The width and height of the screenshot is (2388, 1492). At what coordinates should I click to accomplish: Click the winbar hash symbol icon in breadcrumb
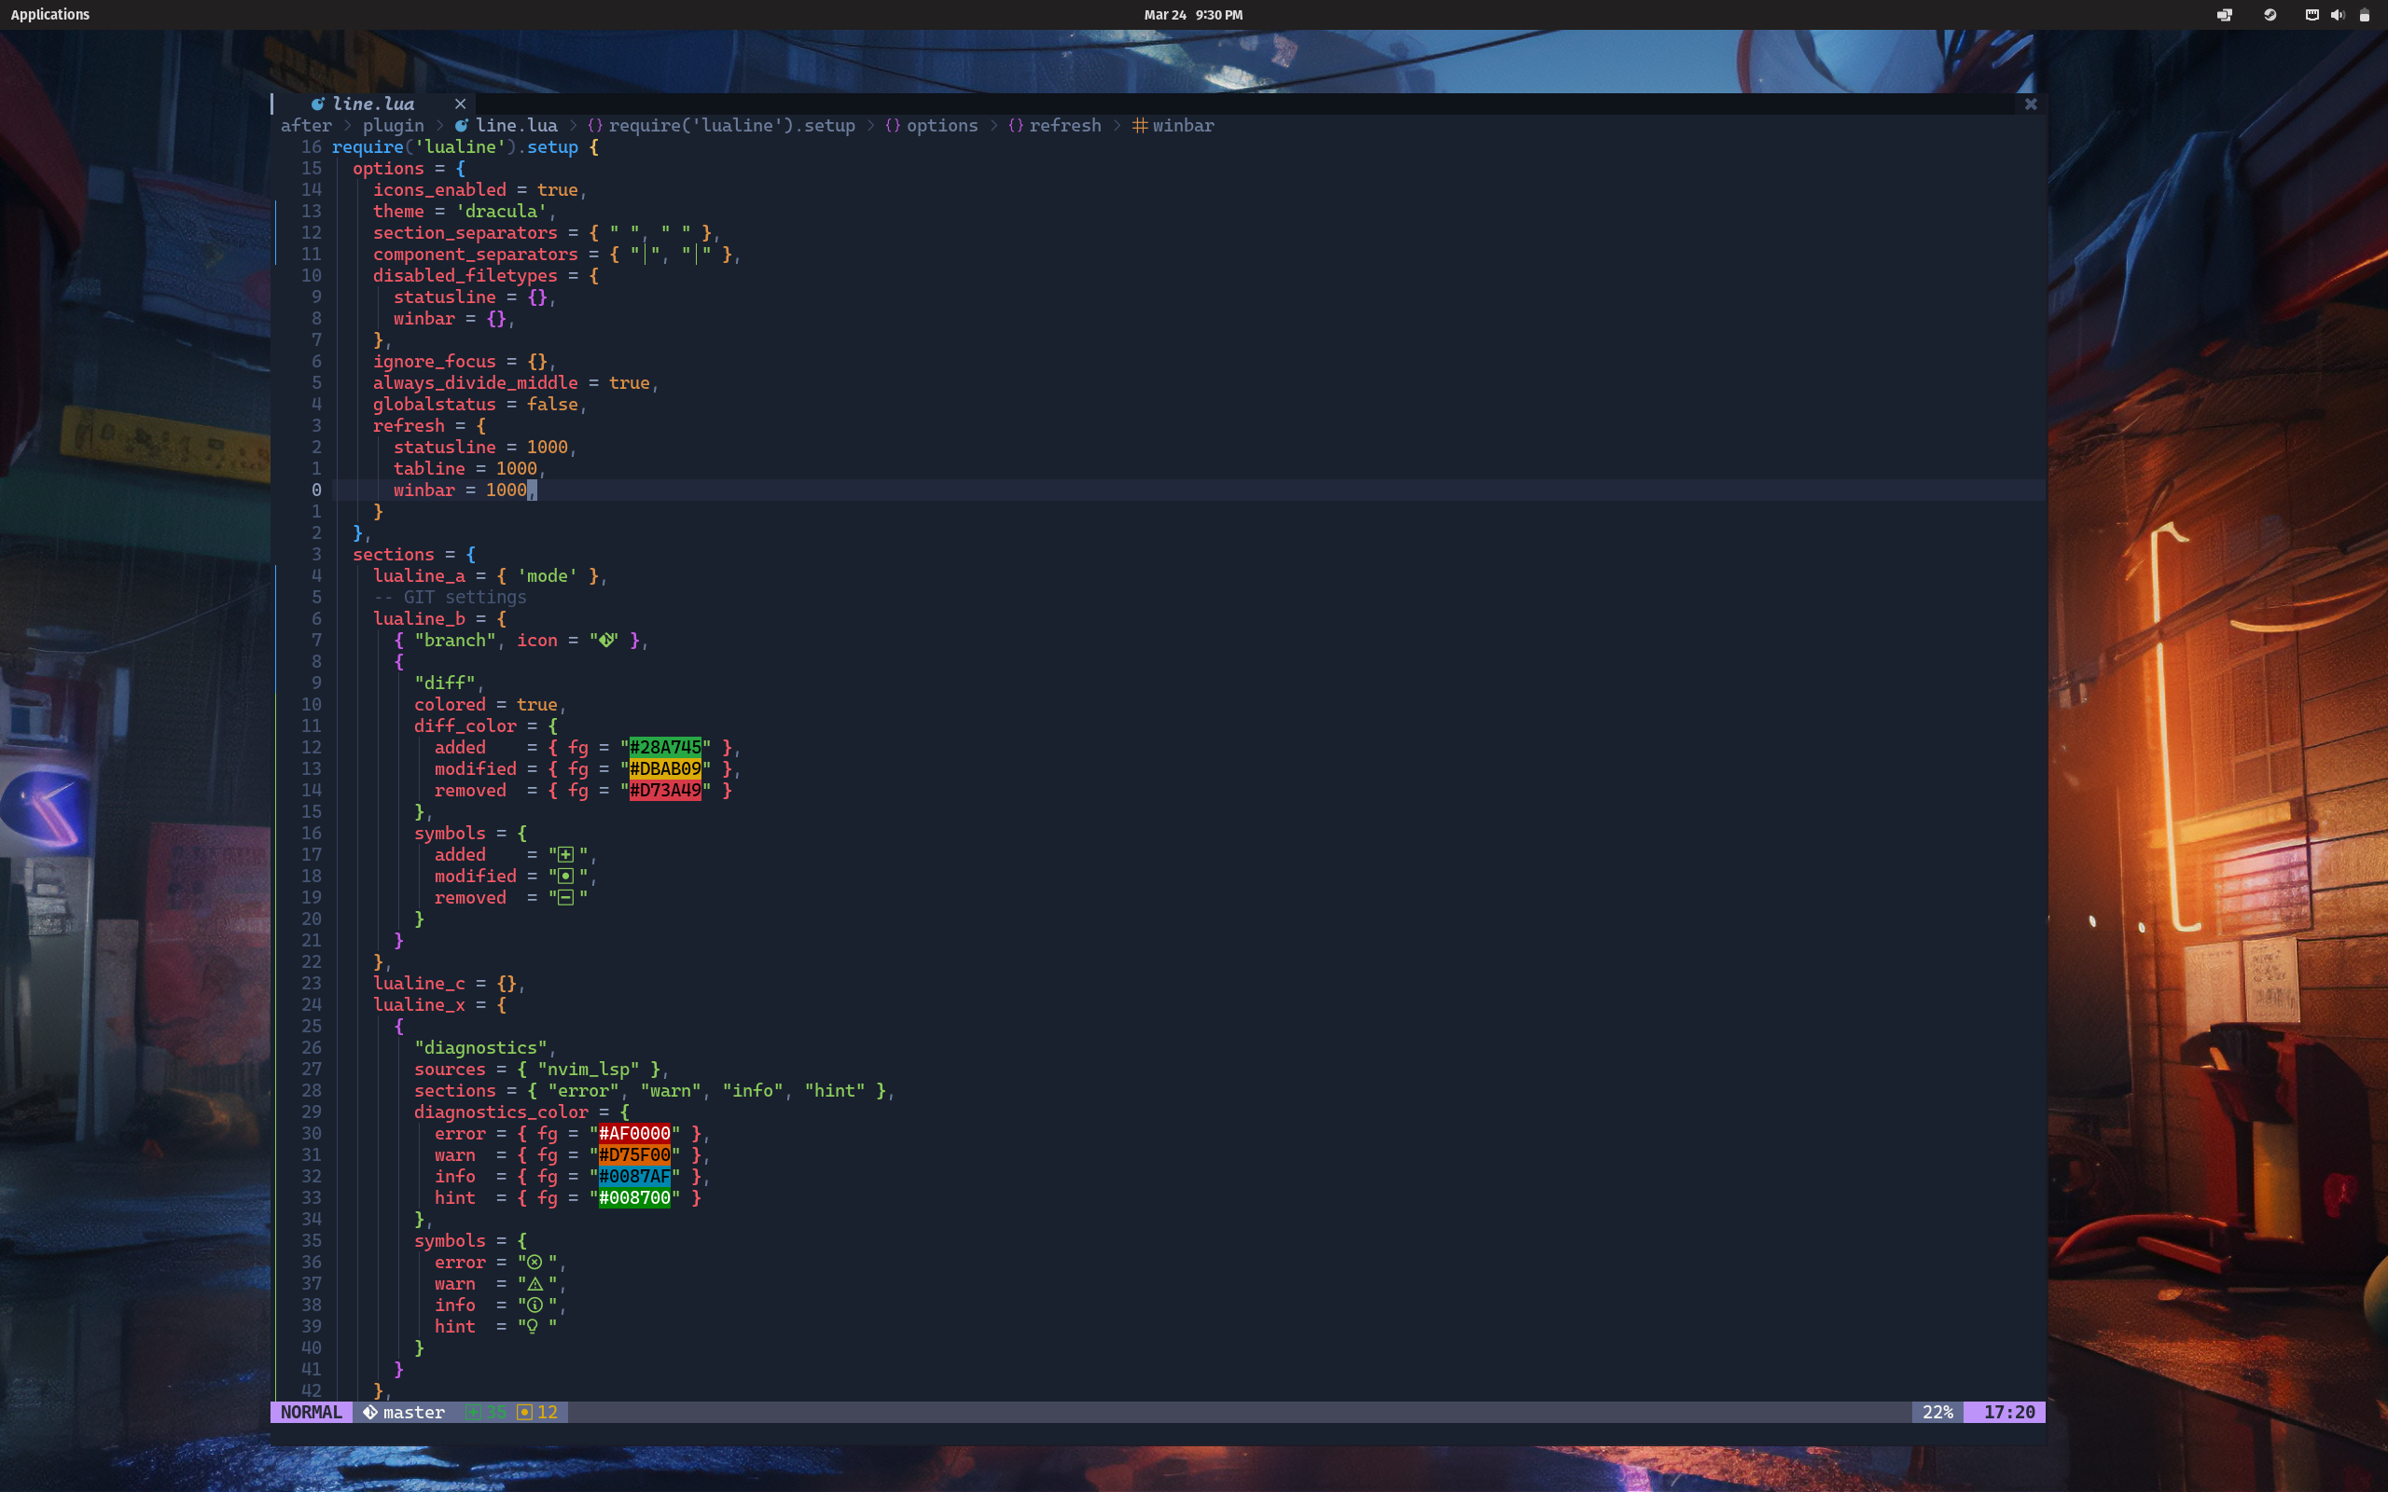[x=1140, y=125]
